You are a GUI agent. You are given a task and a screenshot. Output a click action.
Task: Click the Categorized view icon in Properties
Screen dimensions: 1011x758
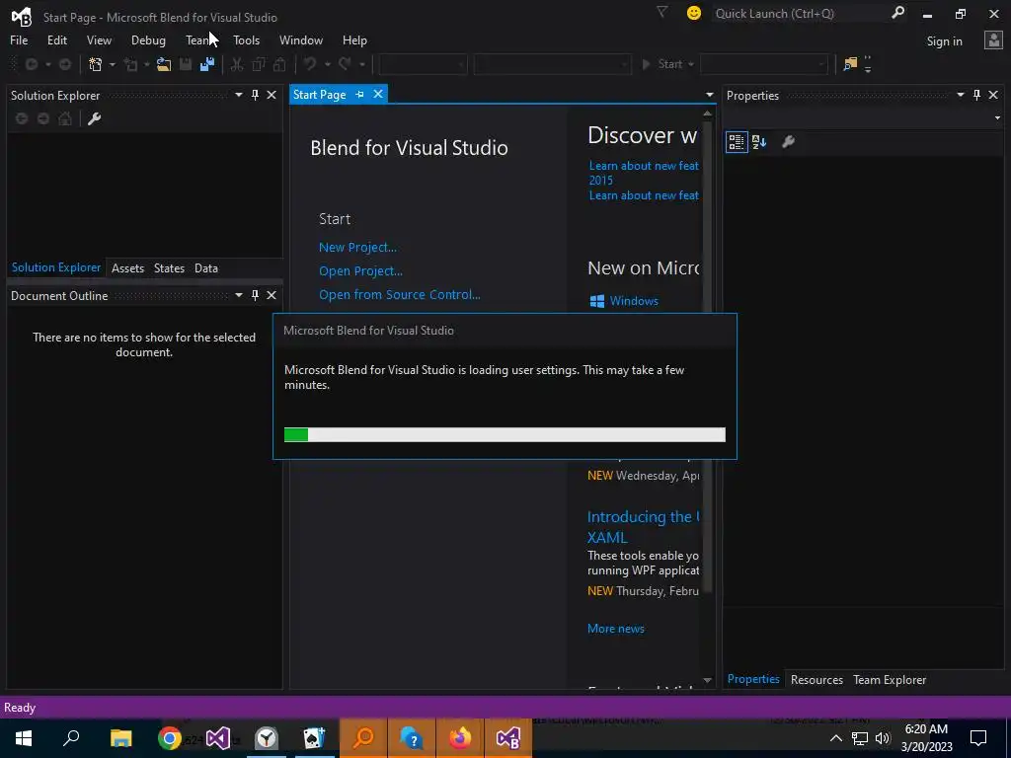tap(737, 142)
